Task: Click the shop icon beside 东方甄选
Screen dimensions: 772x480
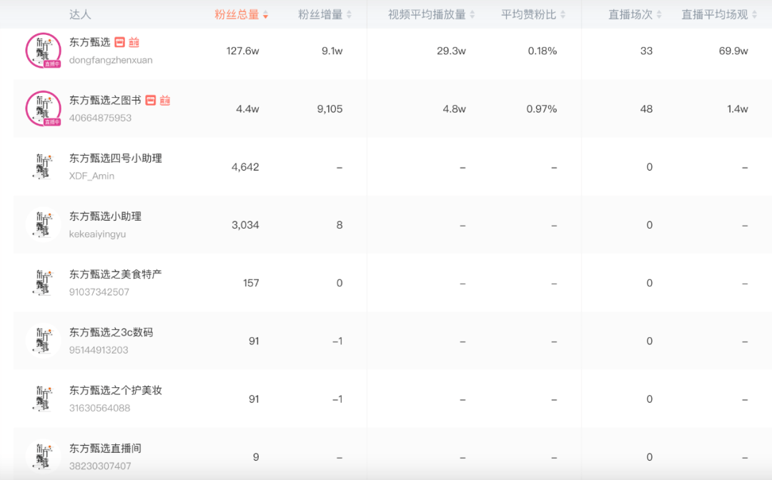Action: 119,42
